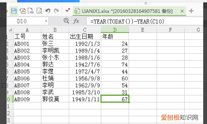Click the Save floppy disk icon
This screenshot has height=124, width=207.
(14, 11)
